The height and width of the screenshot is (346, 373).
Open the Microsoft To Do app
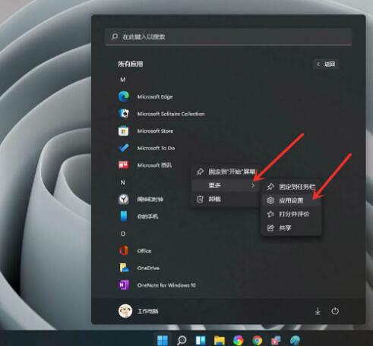(147, 148)
